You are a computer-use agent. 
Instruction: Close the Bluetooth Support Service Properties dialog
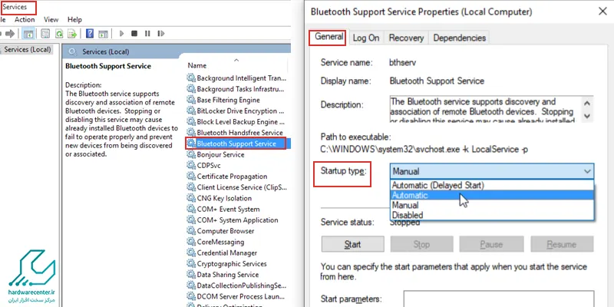pos(602,12)
